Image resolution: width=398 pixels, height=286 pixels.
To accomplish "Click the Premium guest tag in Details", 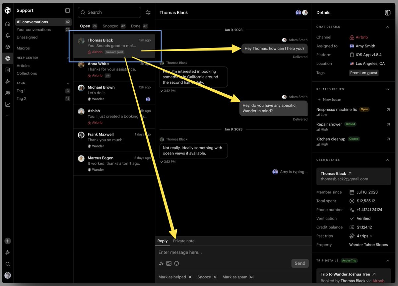I will click(x=364, y=73).
